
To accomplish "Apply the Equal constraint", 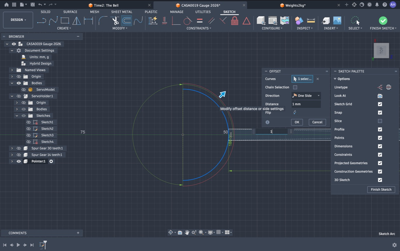I will pos(200,21).
